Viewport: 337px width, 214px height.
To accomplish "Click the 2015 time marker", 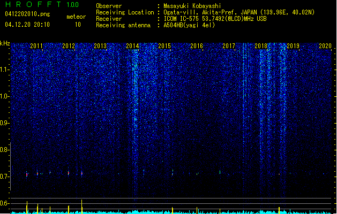I will pos(164,45).
